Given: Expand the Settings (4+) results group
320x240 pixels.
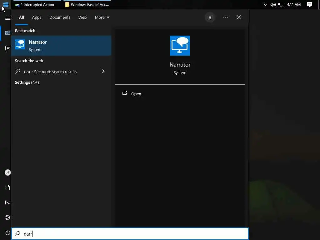Looking at the screenshot, I should (27, 82).
